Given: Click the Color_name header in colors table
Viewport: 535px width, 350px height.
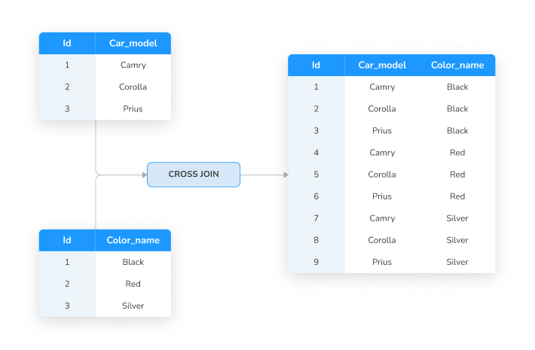Looking at the screenshot, I should coord(133,240).
